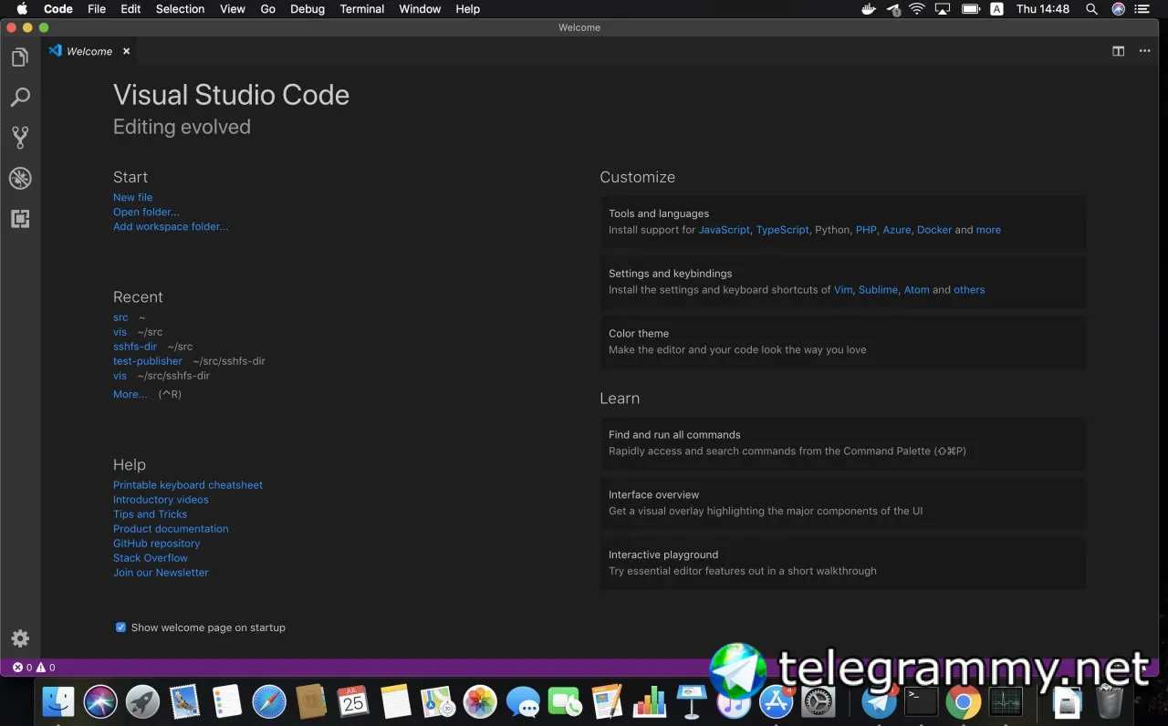Open the editor More Actions ellipsis menu

pos(1144,51)
